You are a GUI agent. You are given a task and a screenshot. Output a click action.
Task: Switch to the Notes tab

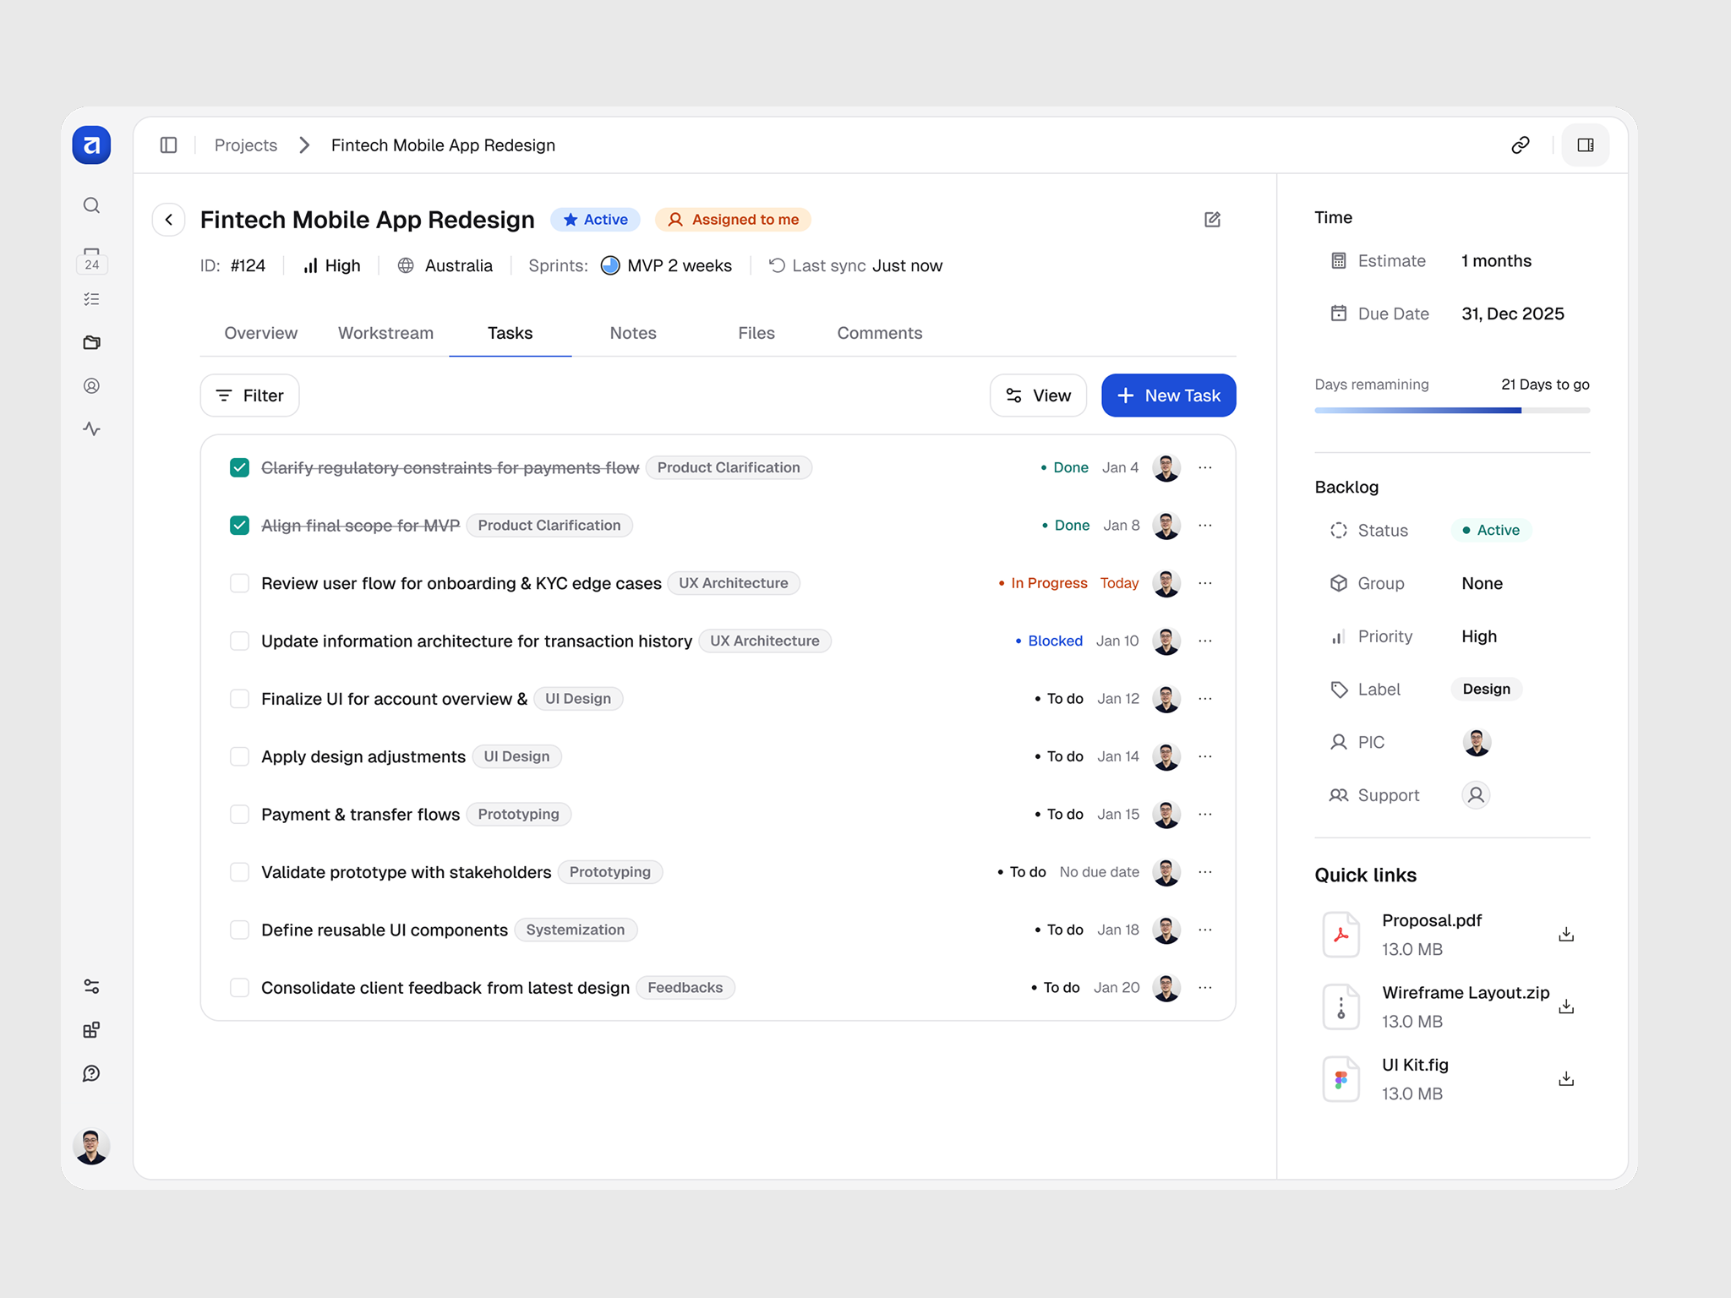633,333
